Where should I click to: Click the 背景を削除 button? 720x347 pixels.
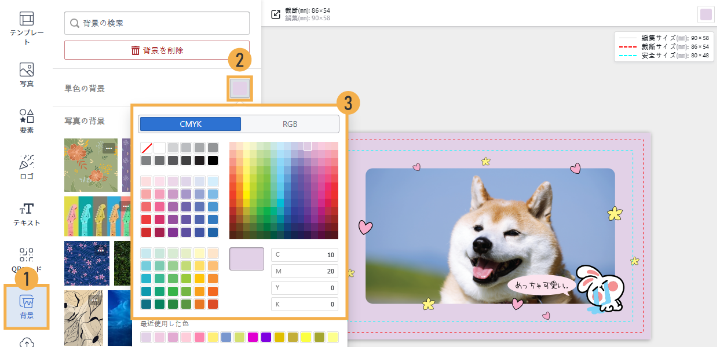coord(157,50)
